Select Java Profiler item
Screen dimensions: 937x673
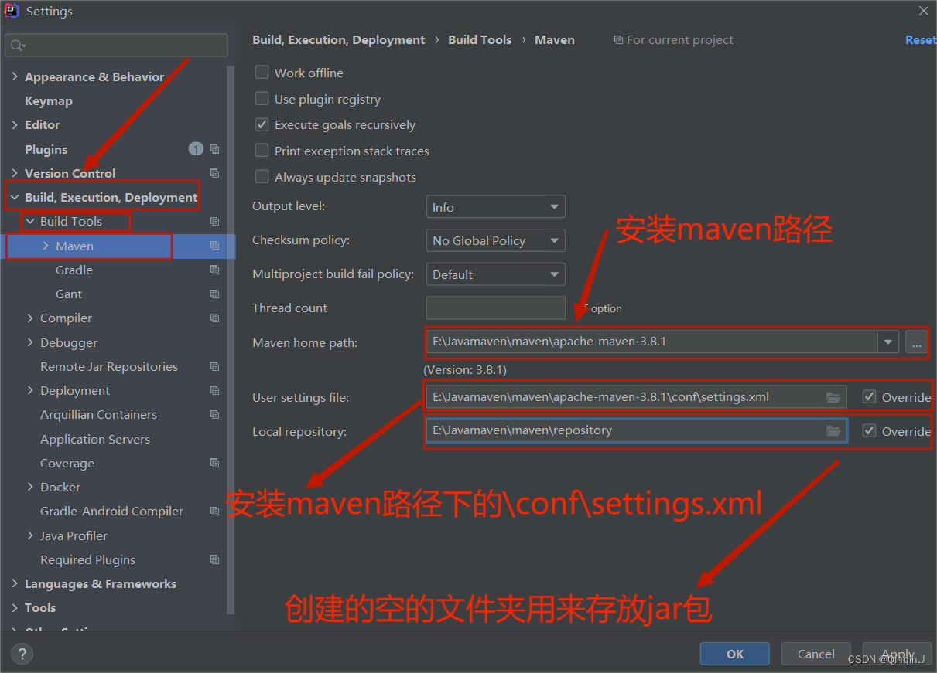click(74, 535)
